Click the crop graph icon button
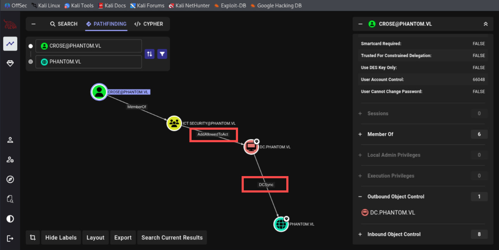 [33, 238]
